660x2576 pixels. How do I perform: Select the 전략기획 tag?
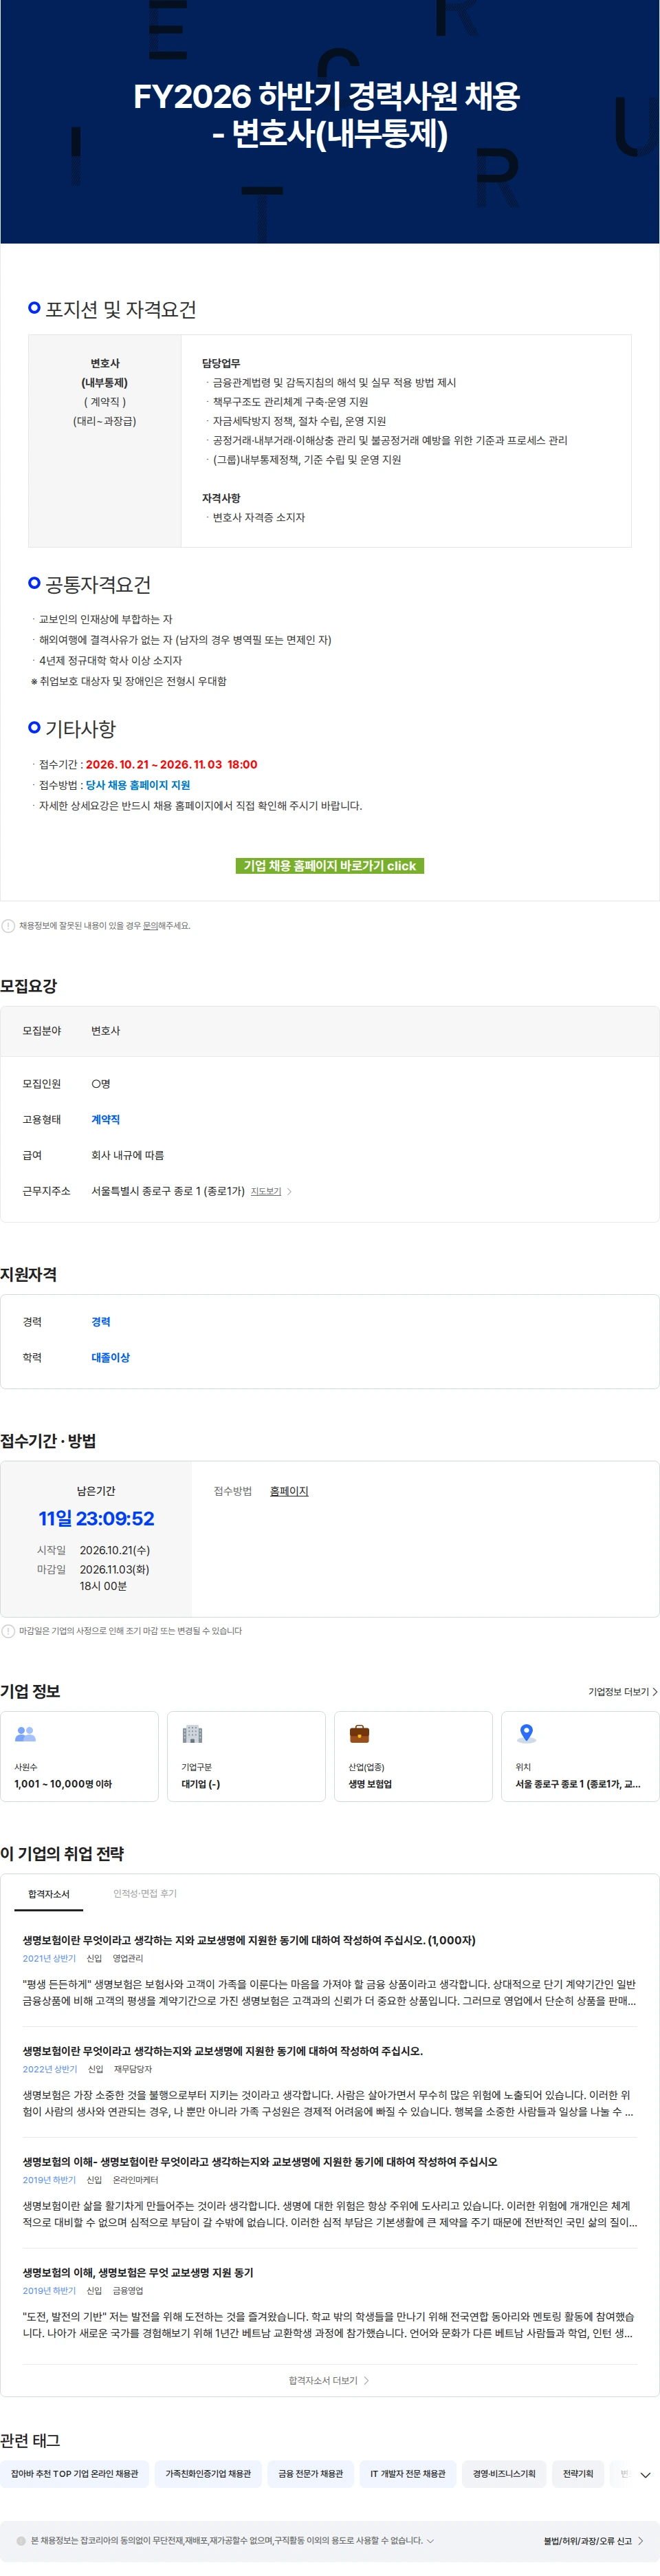[x=578, y=2473]
